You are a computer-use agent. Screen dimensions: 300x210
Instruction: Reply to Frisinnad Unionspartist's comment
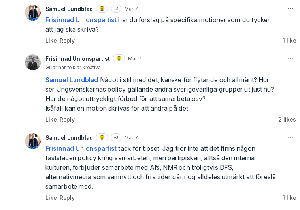(67, 119)
